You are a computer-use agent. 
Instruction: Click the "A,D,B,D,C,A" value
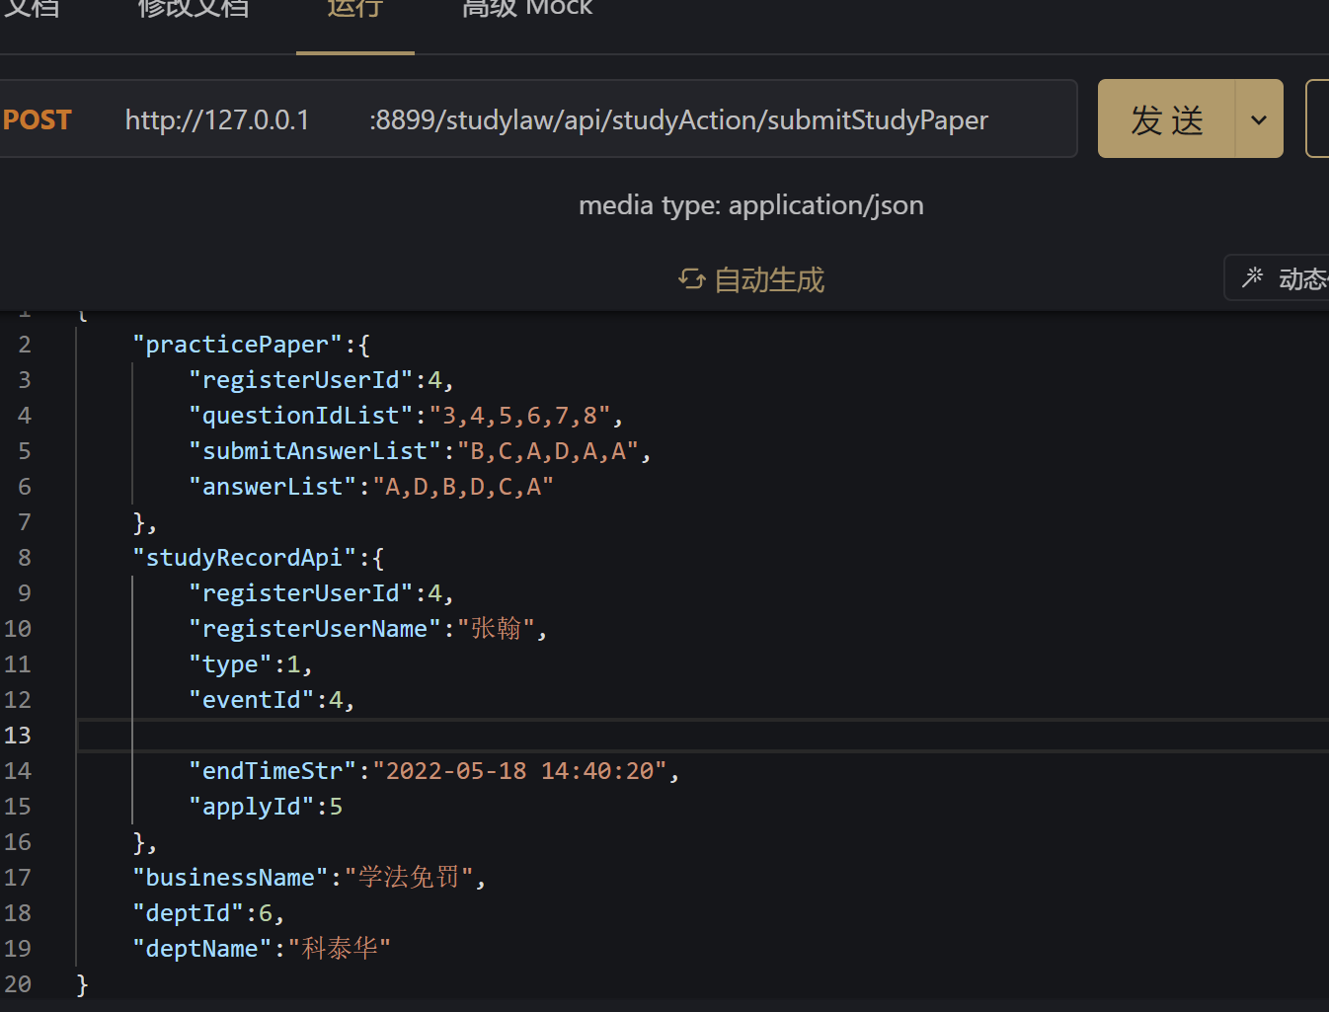pos(462,487)
